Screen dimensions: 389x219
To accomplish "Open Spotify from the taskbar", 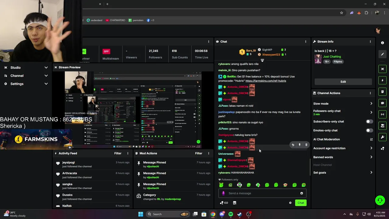I will coord(231,214).
